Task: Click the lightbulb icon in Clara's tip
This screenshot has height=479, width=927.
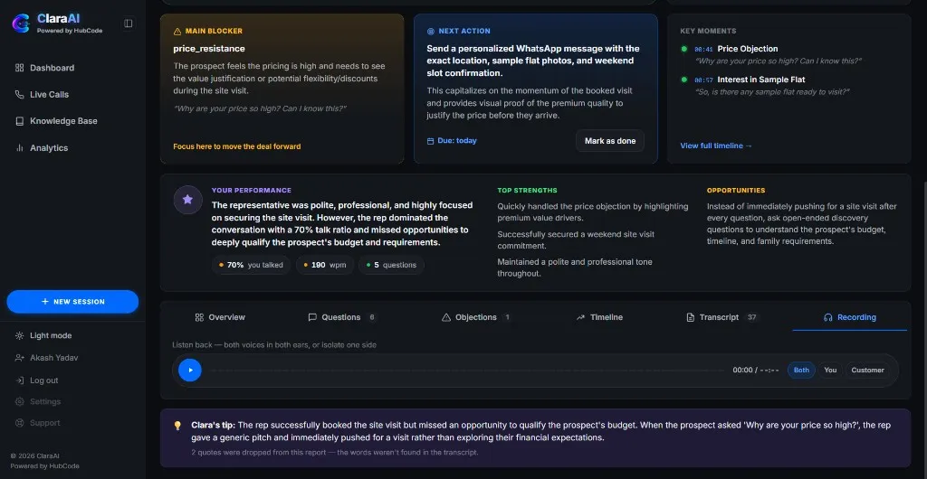Action: [177, 426]
